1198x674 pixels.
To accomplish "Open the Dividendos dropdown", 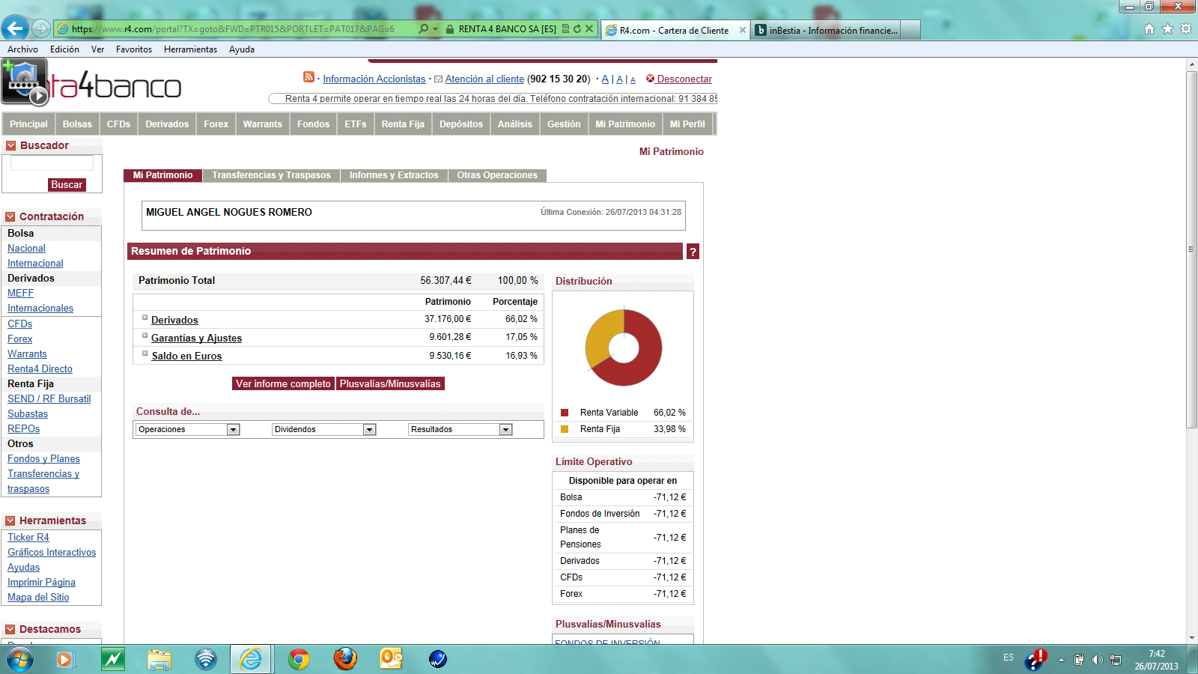I will (x=369, y=430).
